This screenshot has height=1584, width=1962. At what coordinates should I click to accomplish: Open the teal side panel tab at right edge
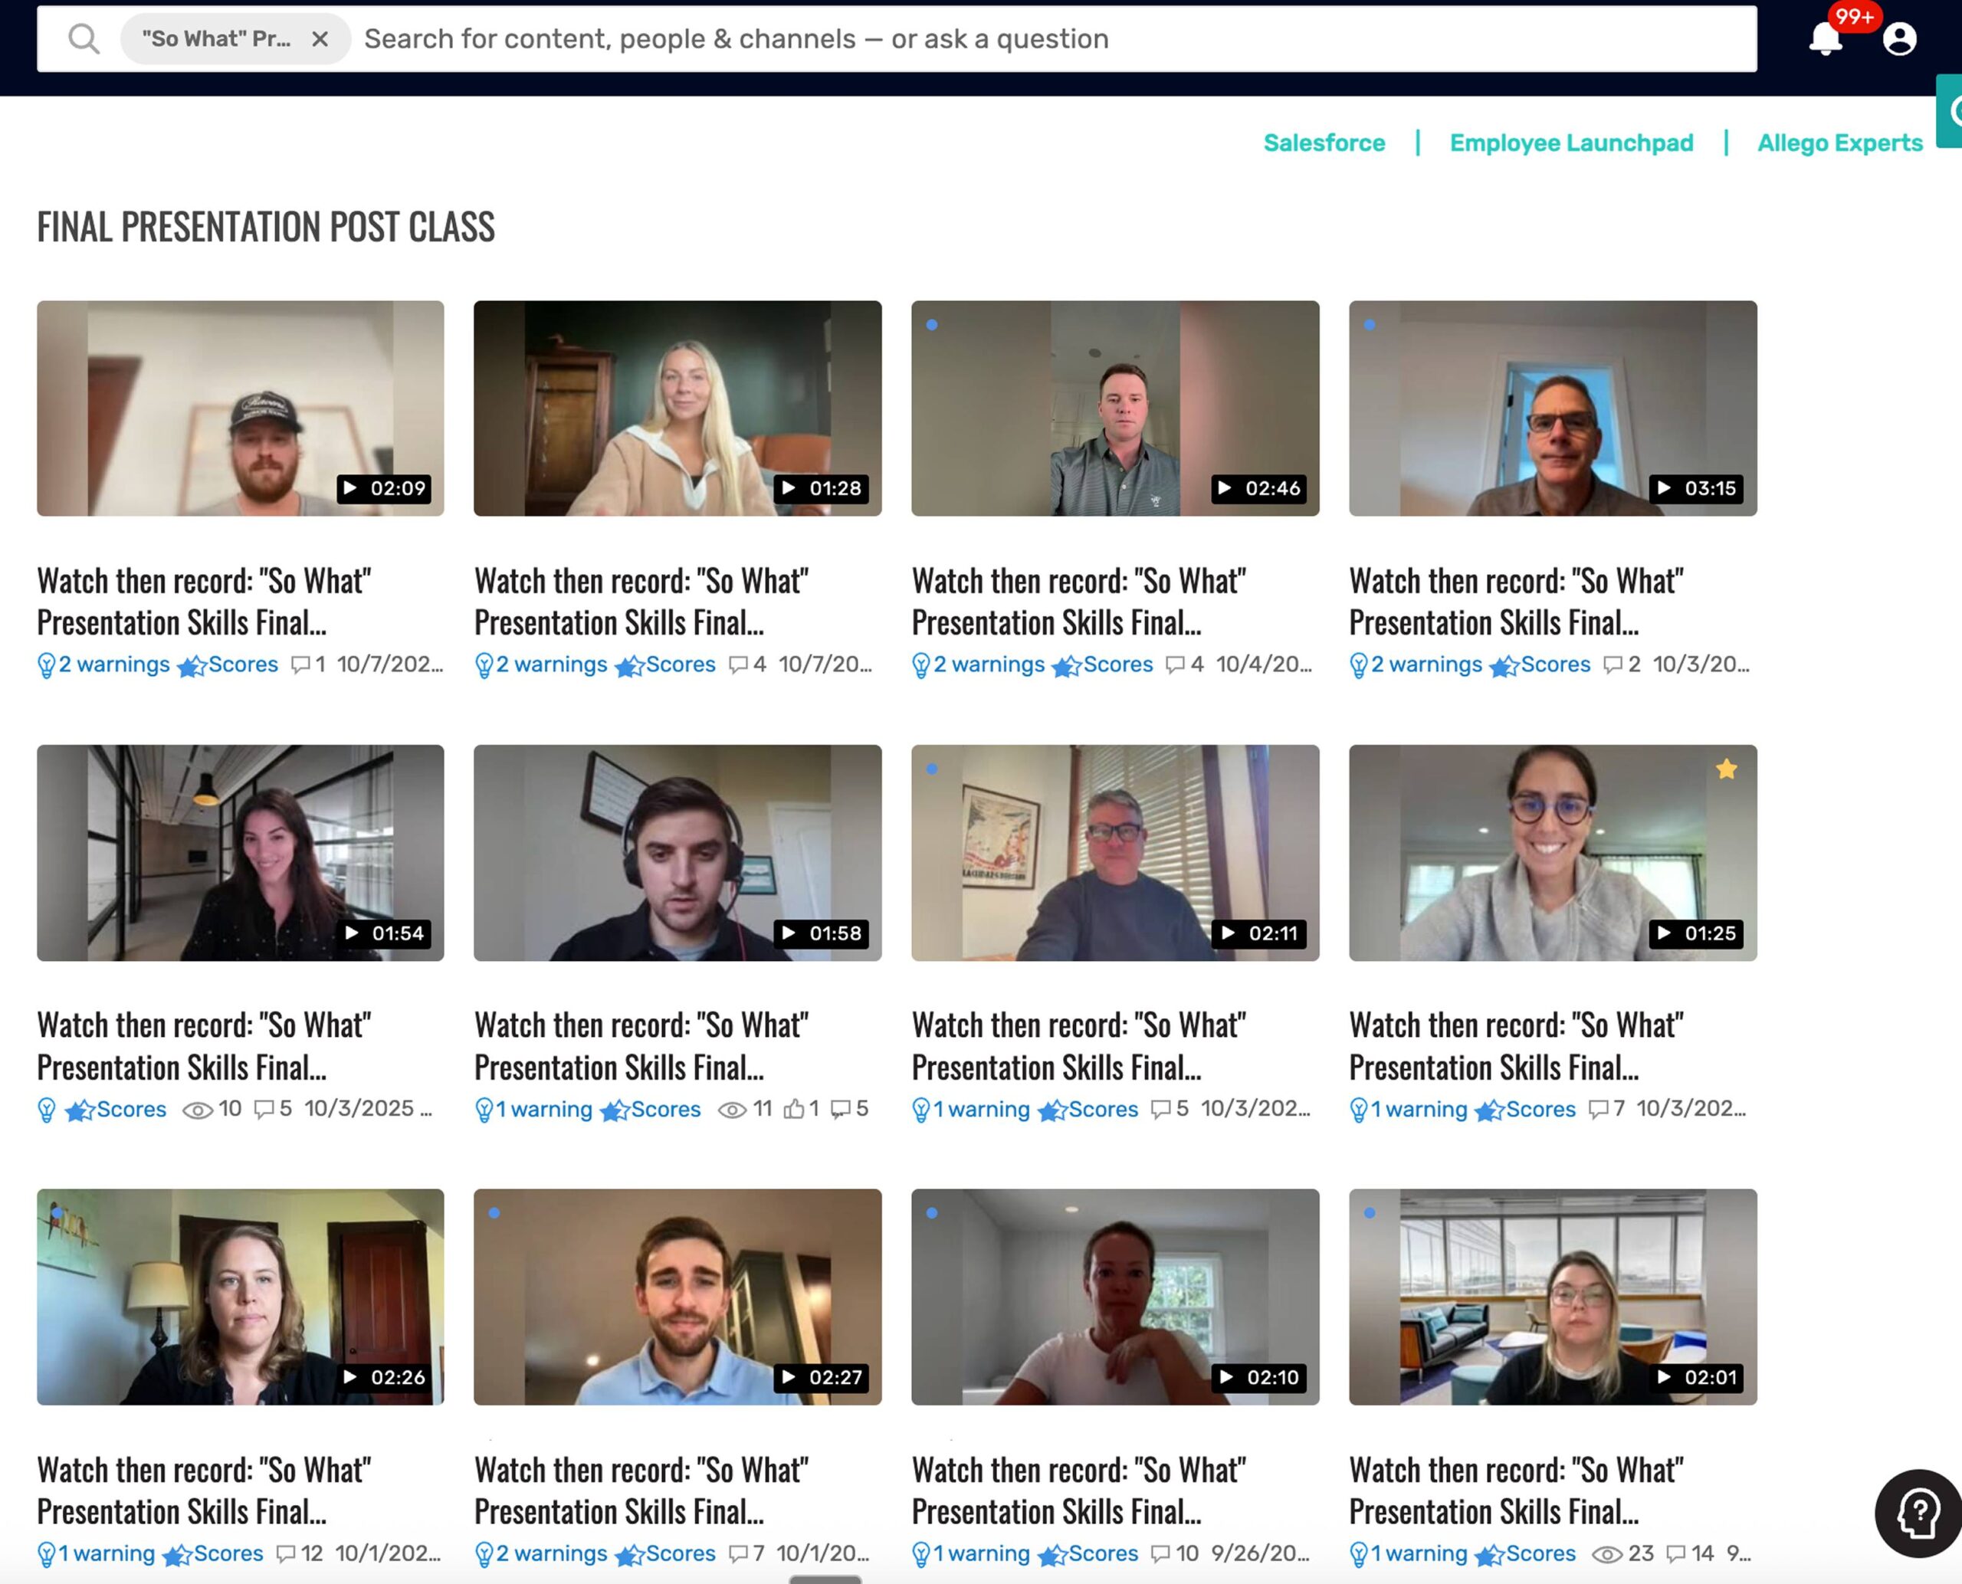click(x=1951, y=111)
